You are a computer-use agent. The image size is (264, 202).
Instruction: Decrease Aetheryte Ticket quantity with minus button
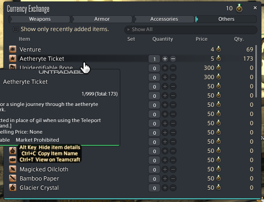[173, 59]
